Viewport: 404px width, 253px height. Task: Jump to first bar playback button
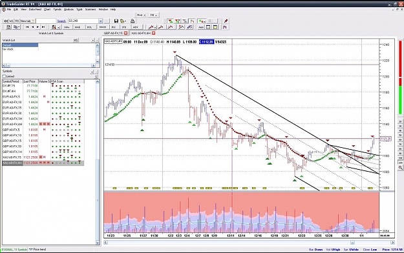(27, 27)
